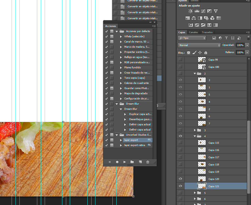251x205 pixels.
Task: Add a Vibrance adjustment
Action: 216,11
